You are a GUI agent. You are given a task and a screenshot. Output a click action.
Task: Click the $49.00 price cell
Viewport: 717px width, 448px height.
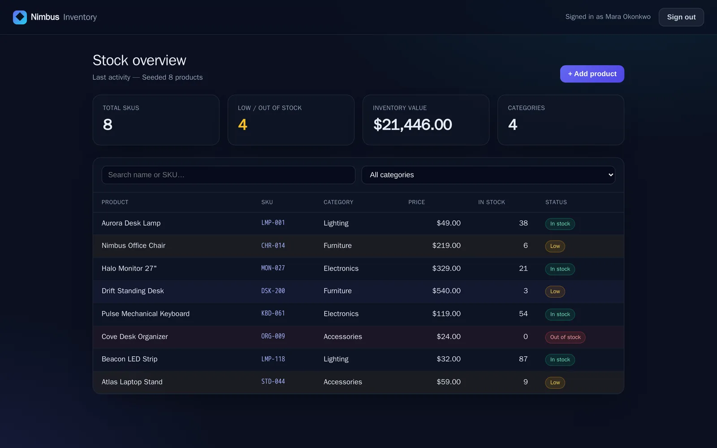[x=449, y=223]
